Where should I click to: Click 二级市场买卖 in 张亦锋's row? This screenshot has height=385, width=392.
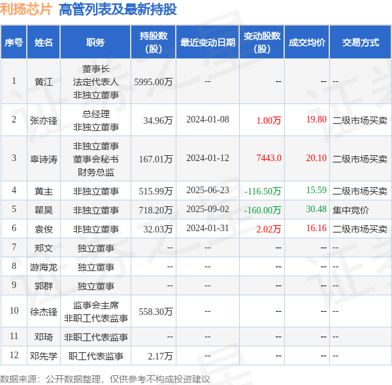click(x=360, y=120)
